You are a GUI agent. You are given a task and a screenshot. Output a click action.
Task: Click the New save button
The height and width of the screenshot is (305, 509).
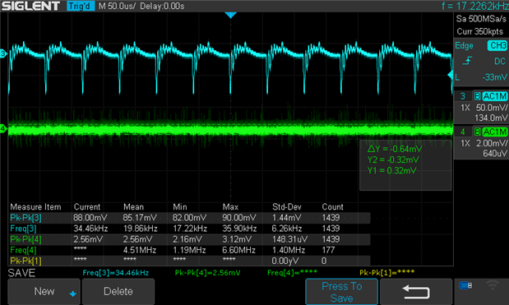(x=44, y=291)
